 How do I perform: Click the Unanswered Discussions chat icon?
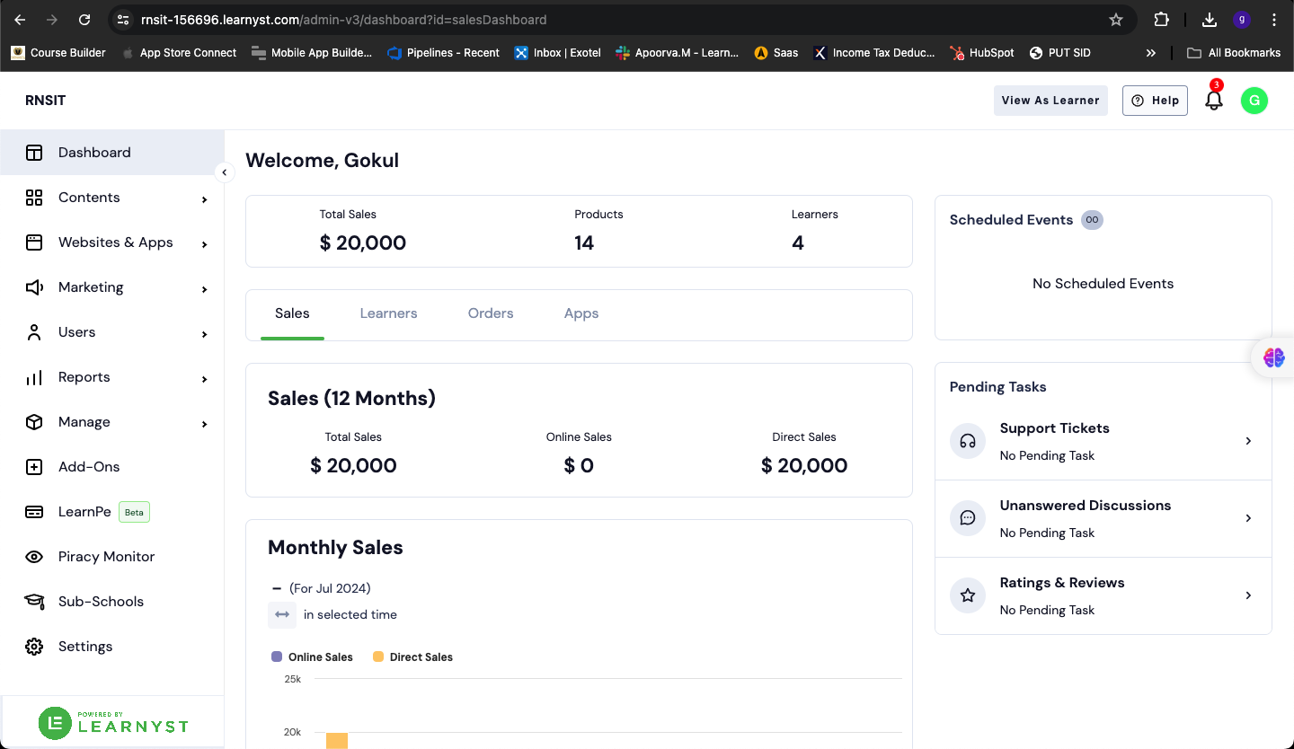click(968, 518)
